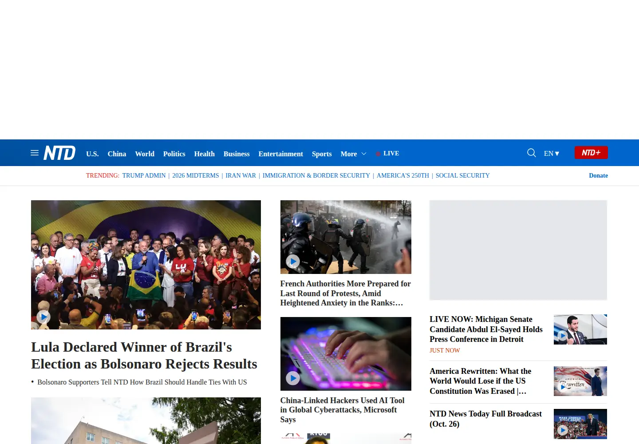Watch the LIVE stream link
639x444 pixels.
coord(387,153)
